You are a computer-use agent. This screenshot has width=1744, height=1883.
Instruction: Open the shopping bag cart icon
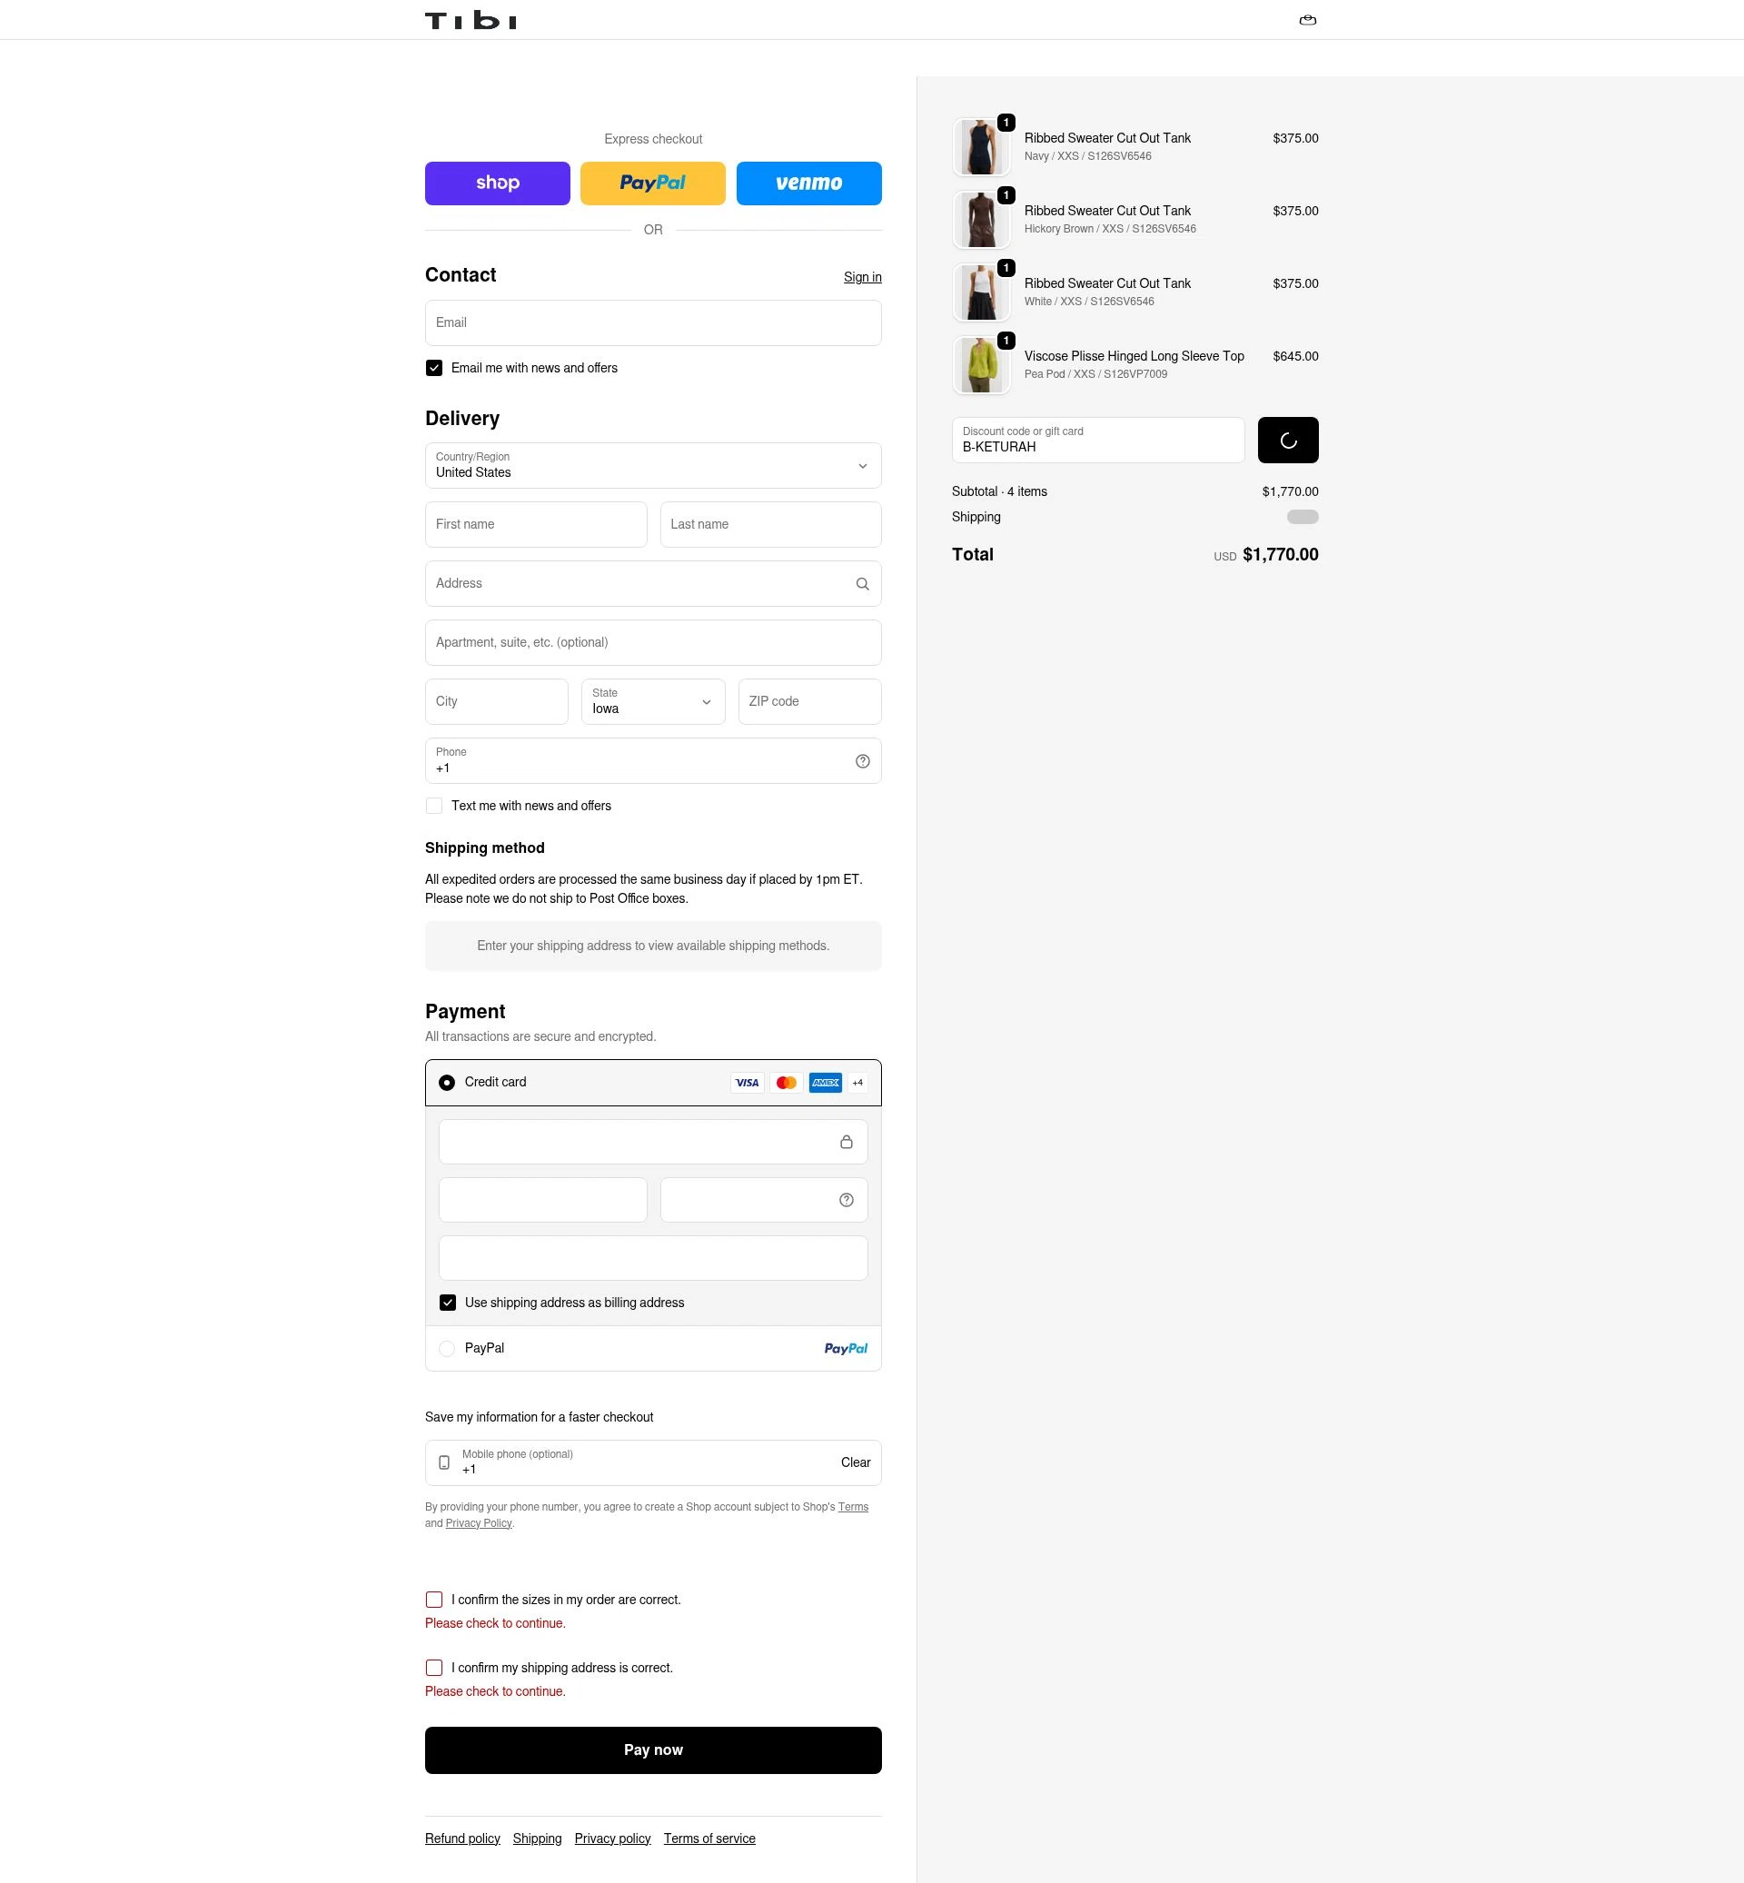click(x=1307, y=20)
